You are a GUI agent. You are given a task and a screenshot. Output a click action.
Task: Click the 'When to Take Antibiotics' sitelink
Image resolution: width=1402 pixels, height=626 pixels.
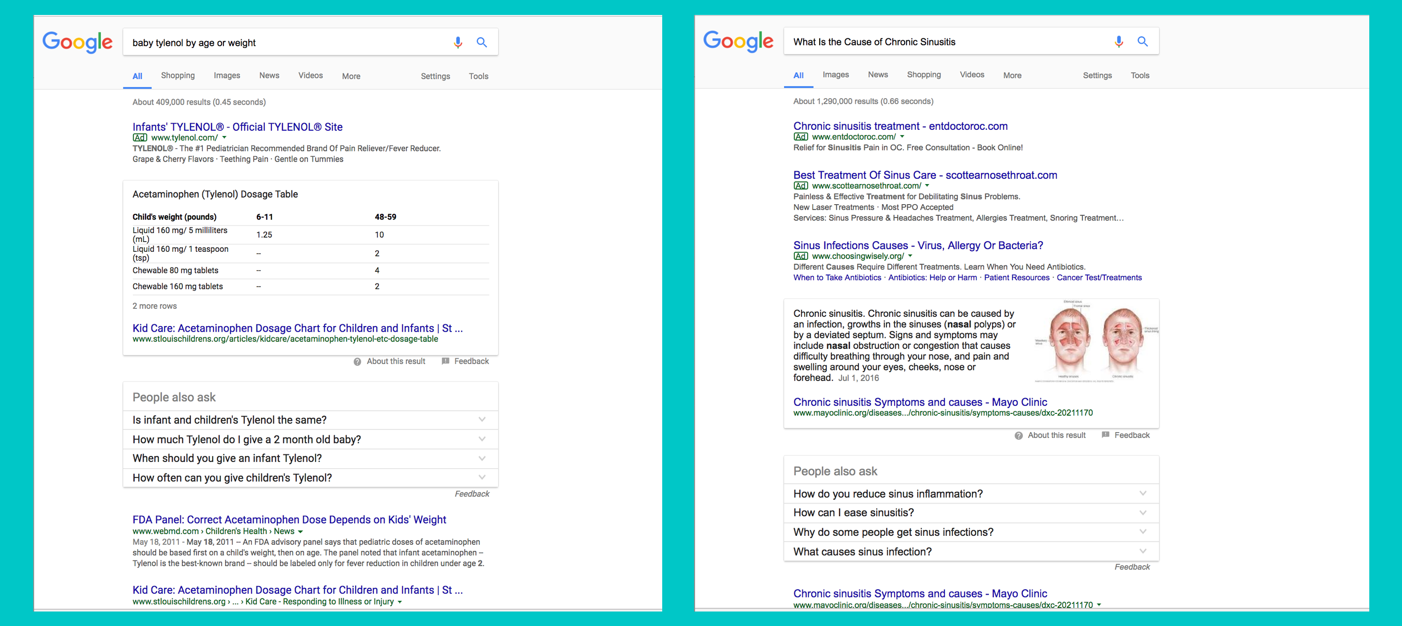tap(837, 277)
